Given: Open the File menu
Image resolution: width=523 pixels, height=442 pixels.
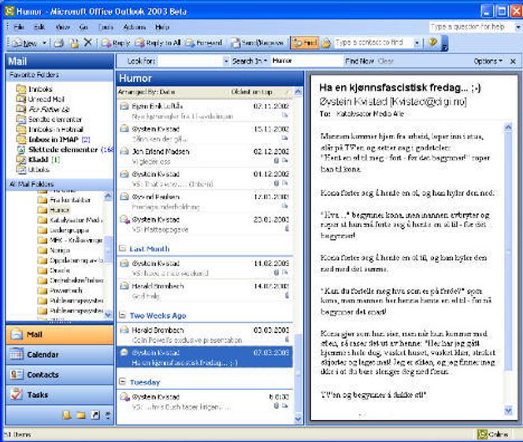Looking at the screenshot, I should (19, 27).
